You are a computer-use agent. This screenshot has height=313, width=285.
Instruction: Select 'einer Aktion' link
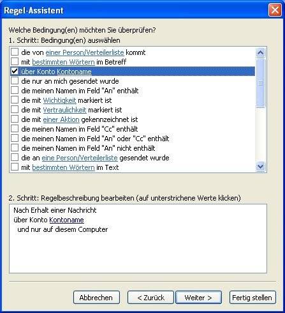click(61, 119)
